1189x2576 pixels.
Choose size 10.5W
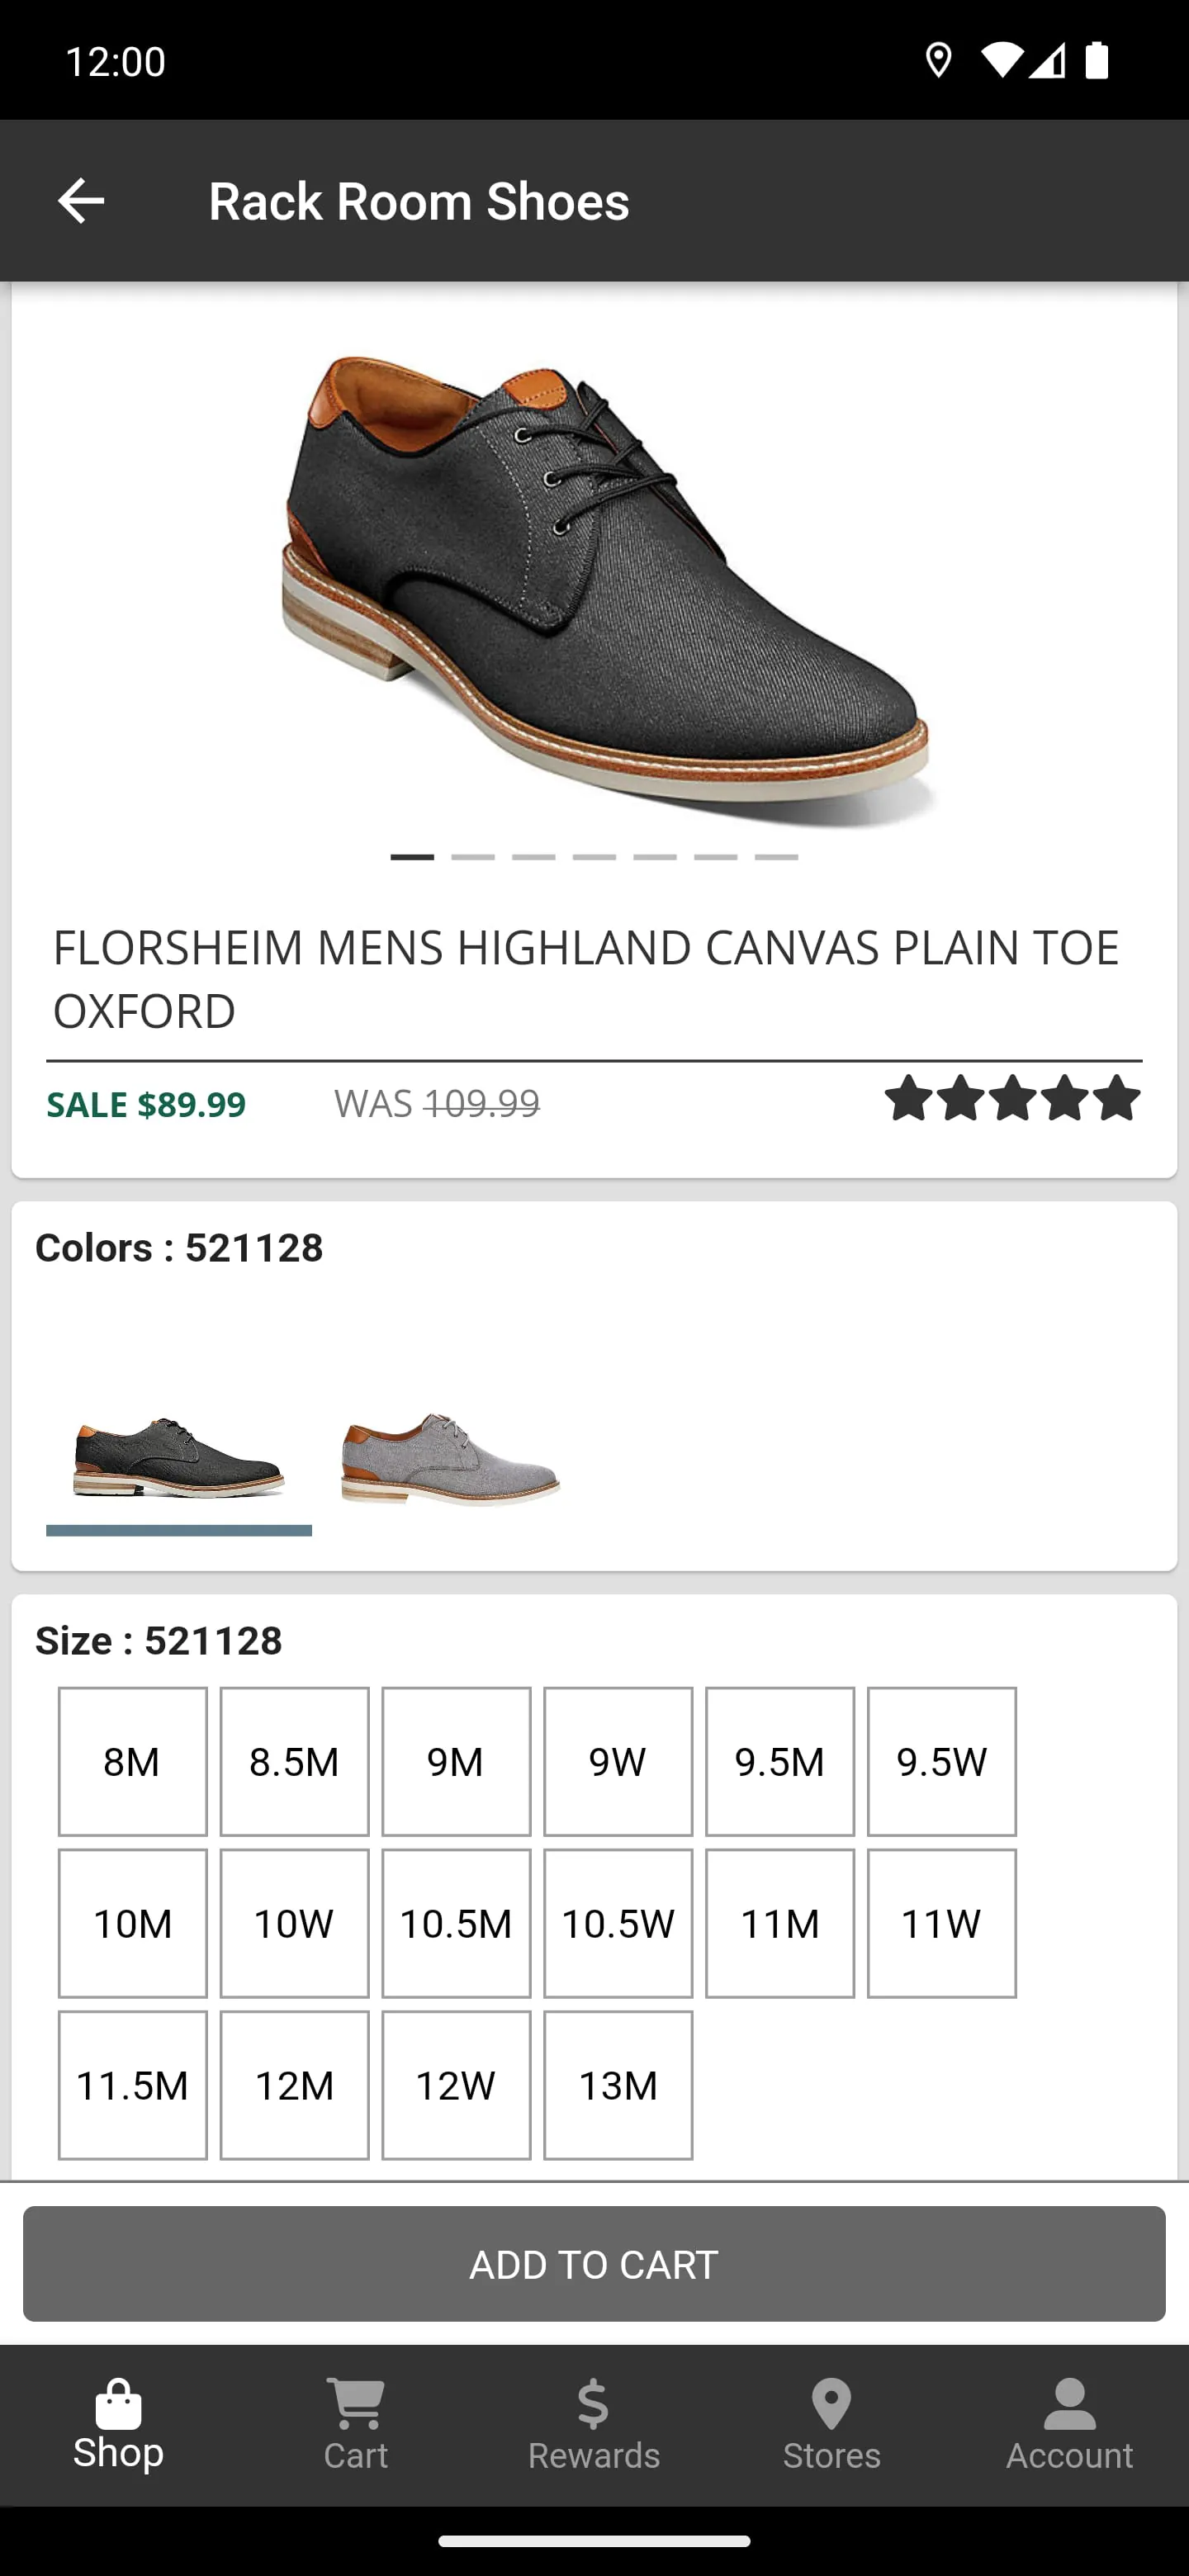pos(618,1923)
